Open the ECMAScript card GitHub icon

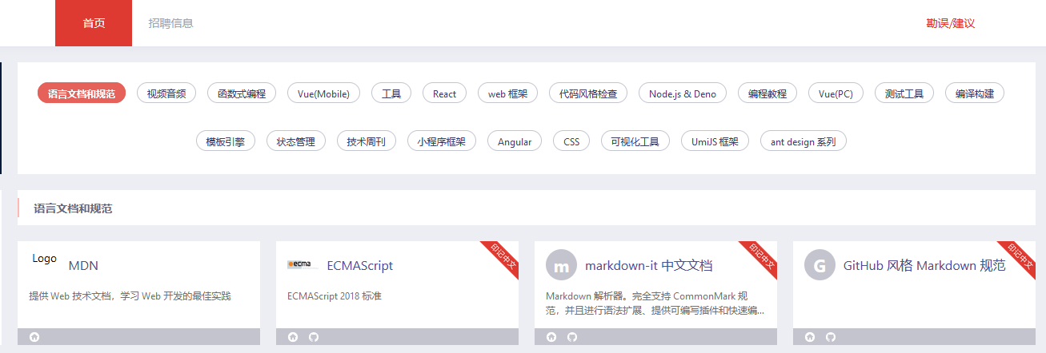tap(314, 337)
